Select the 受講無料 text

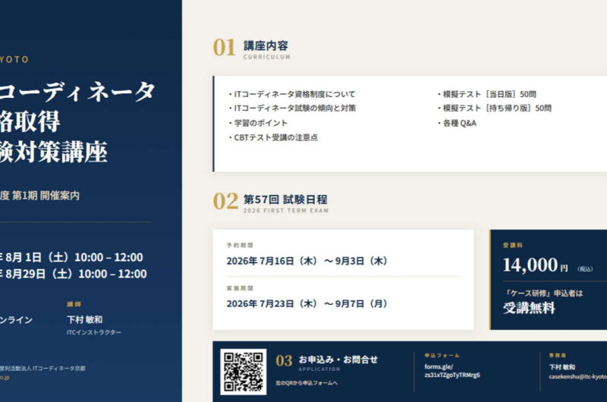click(x=529, y=308)
